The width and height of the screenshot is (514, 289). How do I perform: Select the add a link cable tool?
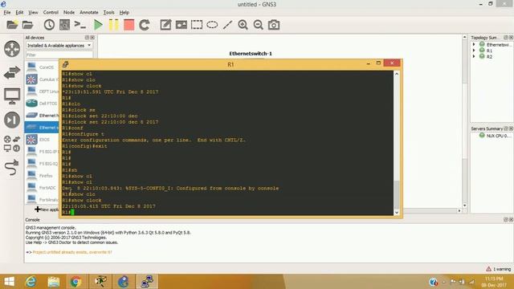tap(12, 168)
